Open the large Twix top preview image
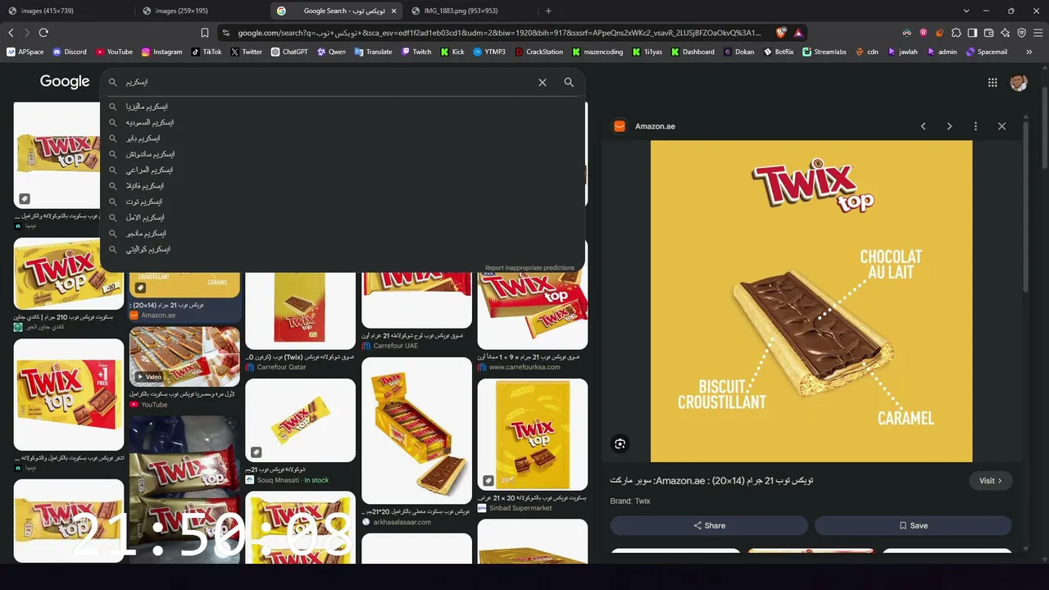This screenshot has height=590, width=1049. 811,301
